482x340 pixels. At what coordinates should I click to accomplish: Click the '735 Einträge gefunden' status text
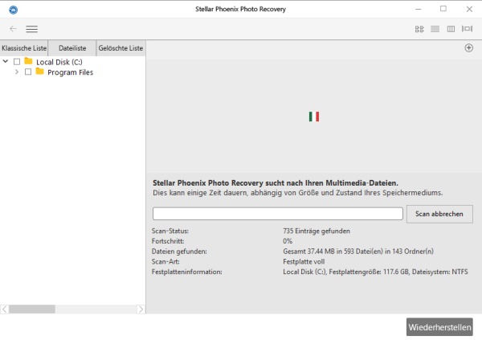(x=317, y=231)
